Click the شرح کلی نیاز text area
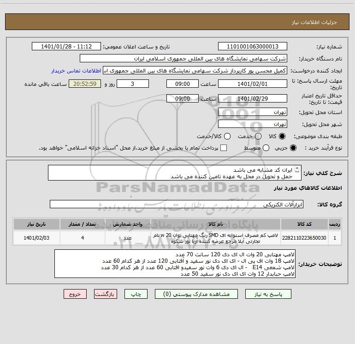Viewport: 355px width, 344px height. [175, 173]
